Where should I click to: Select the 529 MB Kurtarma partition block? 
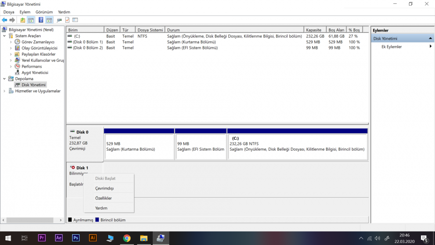click(x=139, y=144)
